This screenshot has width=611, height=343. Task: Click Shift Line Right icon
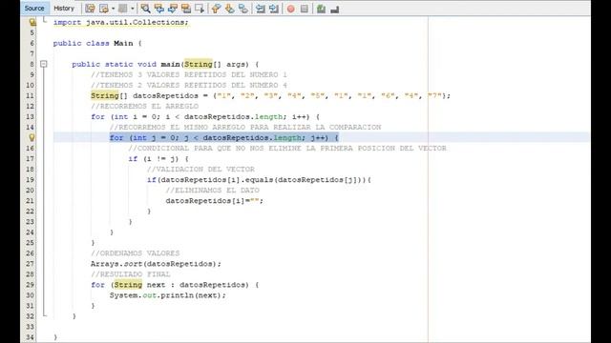(274, 9)
